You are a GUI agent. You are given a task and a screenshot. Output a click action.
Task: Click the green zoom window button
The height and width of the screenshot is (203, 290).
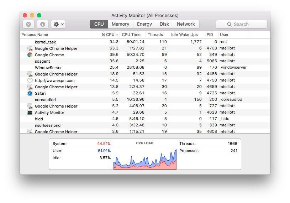39,15
